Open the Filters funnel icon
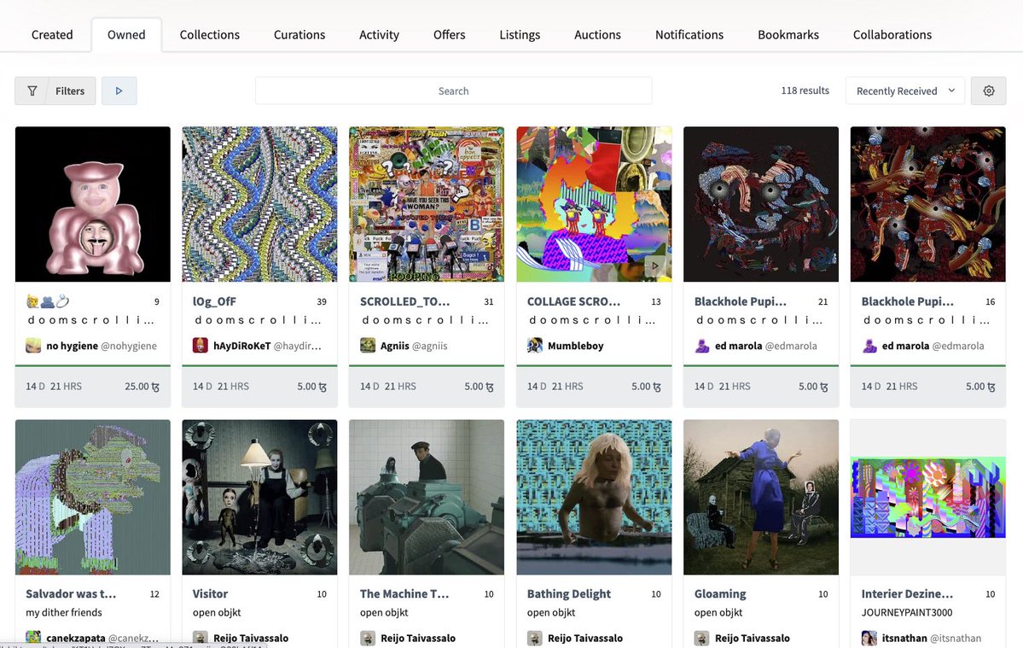This screenshot has height=648, width=1023. pos(32,90)
